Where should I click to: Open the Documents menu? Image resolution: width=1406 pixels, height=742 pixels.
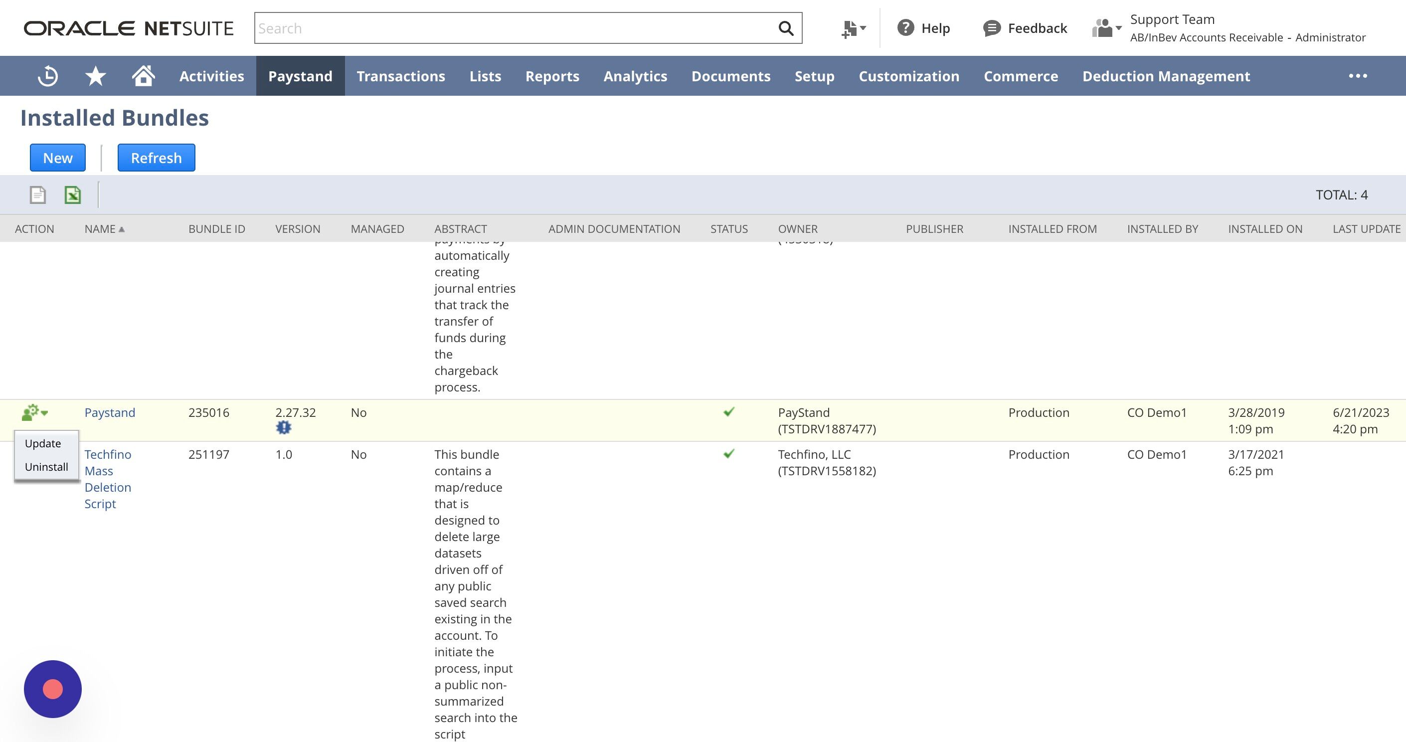pos(731,76)
